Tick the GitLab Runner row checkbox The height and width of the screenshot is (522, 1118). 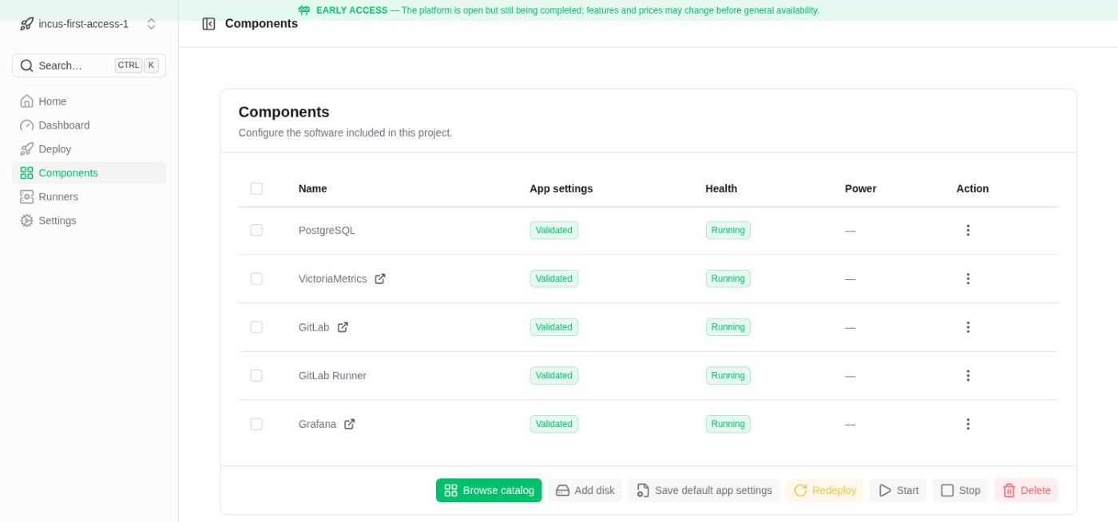click(x=256, y=375)
